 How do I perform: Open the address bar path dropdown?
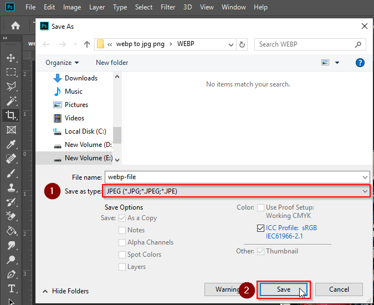pos(230,44)
